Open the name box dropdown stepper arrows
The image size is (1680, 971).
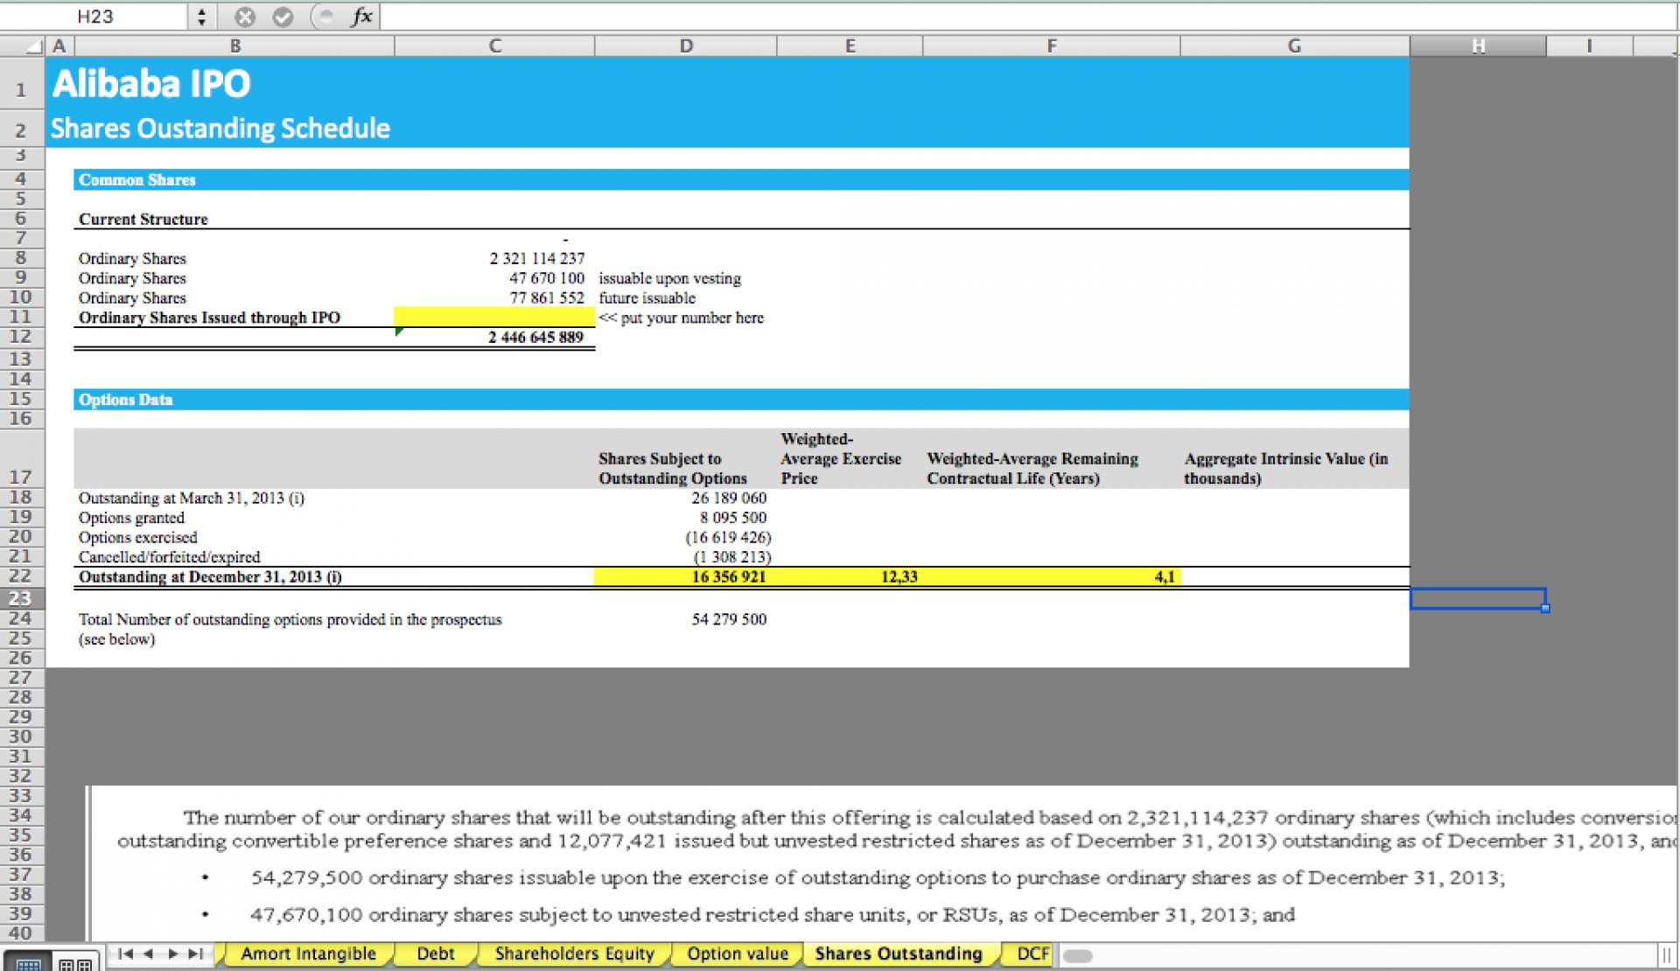coord(201,17)
